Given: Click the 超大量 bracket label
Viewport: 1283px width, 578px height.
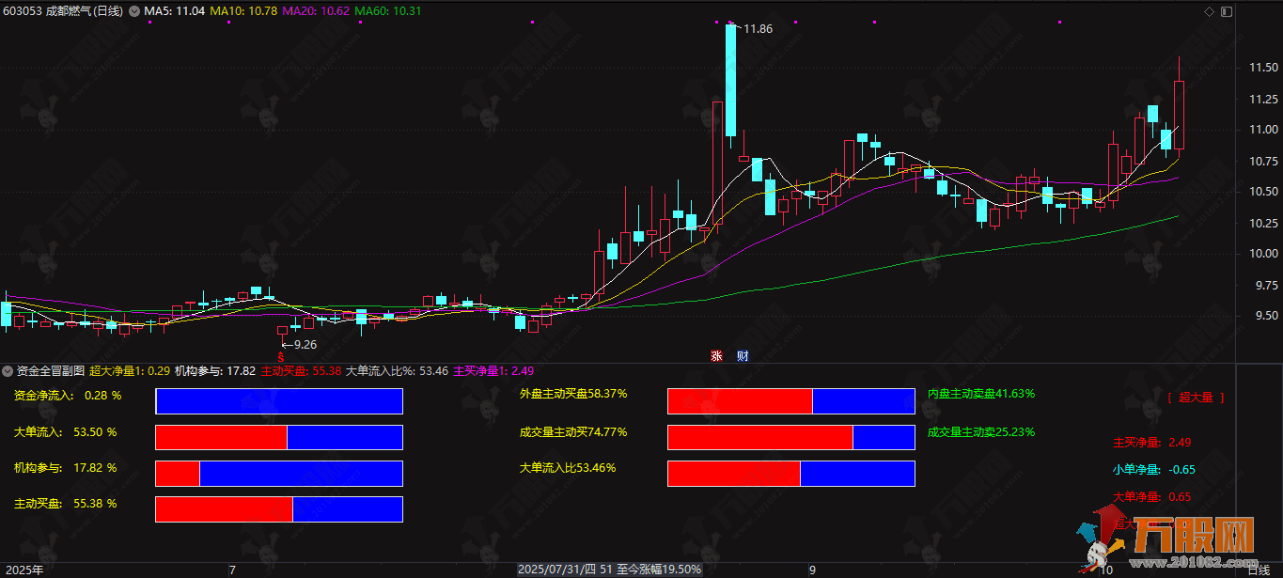Looking at the screenshot, I should pos(1196,398).
